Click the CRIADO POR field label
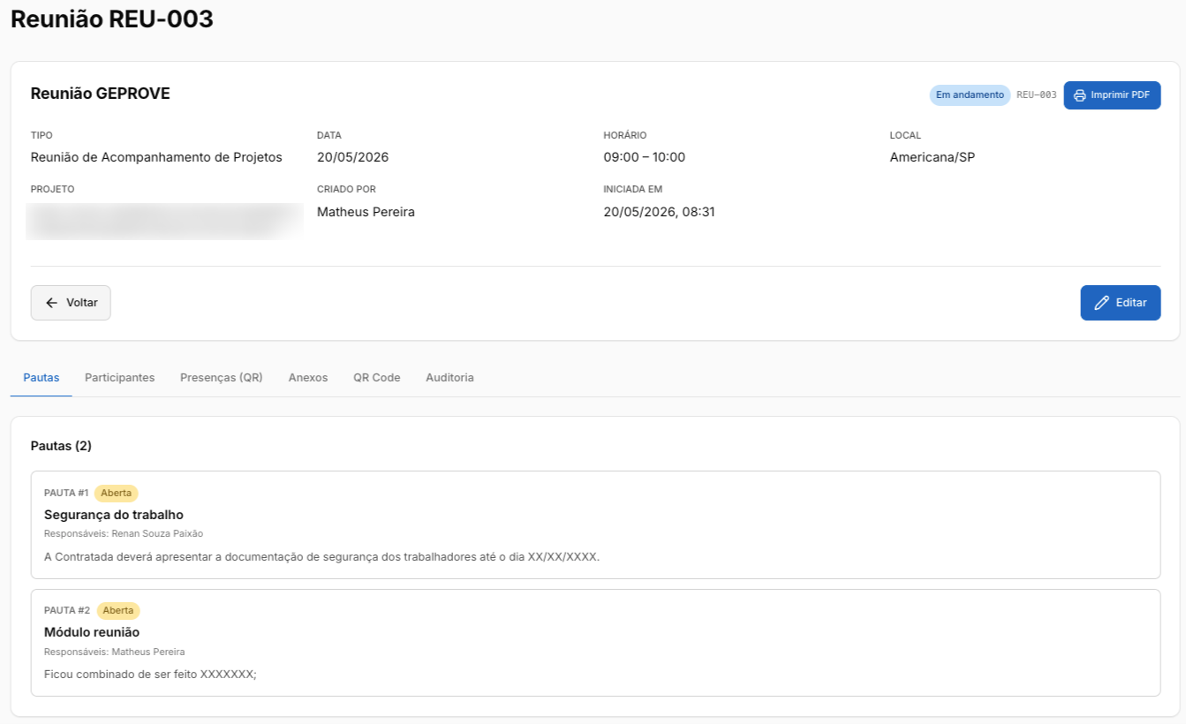 (x=346, y=189)
